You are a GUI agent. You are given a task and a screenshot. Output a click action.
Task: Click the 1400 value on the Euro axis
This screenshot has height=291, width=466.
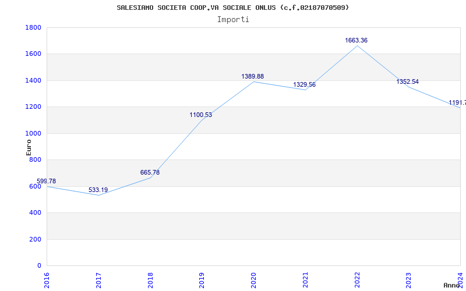tap(33, 80)
